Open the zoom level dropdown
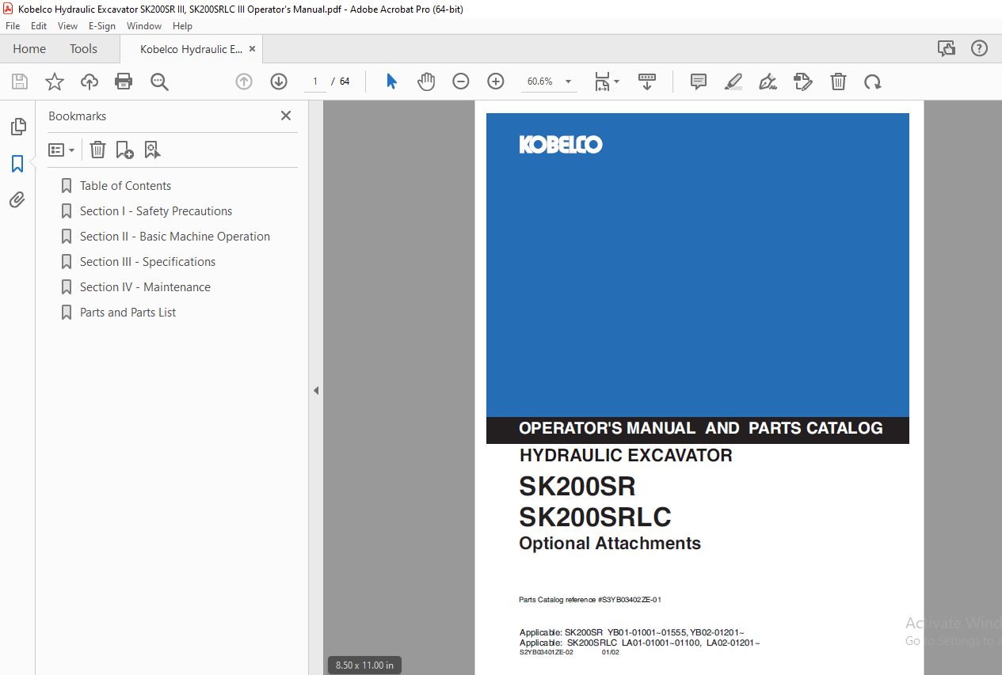The width and height of the screenshot is (1002, 675). [x=569, y=82]
